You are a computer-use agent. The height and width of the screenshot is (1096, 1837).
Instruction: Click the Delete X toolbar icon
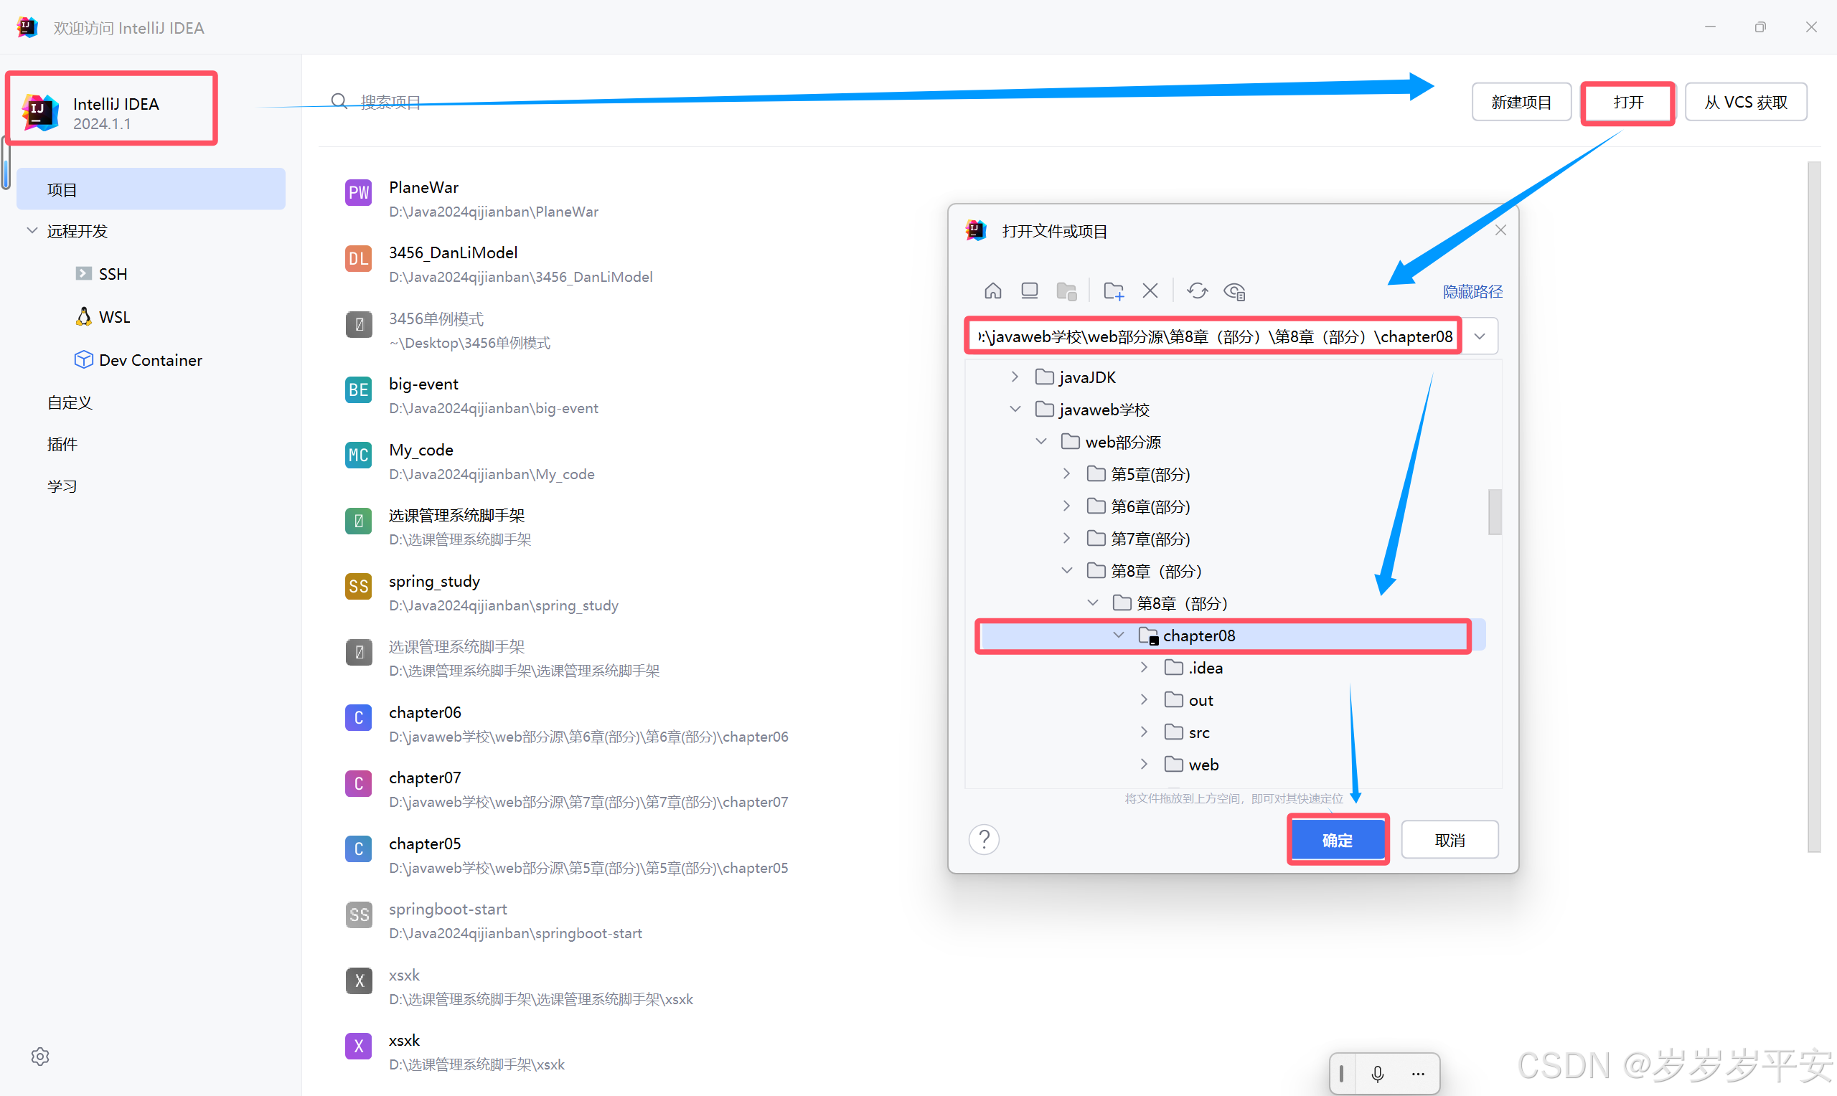(1150, 291)
